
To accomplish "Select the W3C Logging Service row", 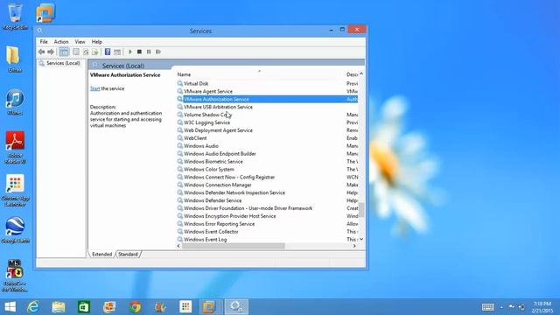I will [267, 122].
